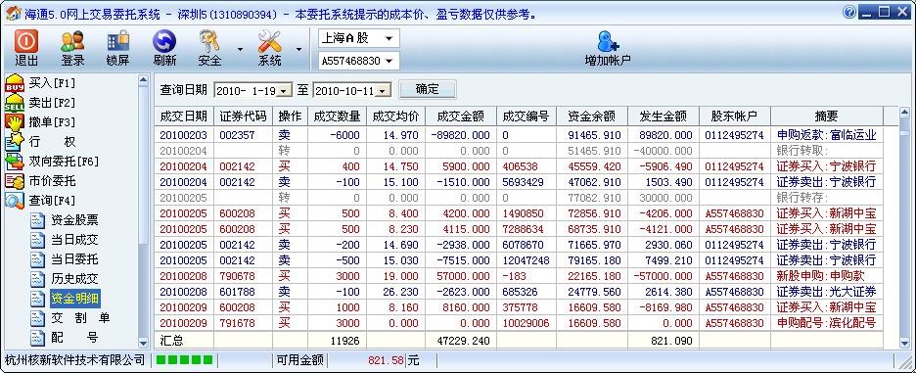Open 市价委托 sidebar item
This screenshot has width=916, height=373.
41,181
